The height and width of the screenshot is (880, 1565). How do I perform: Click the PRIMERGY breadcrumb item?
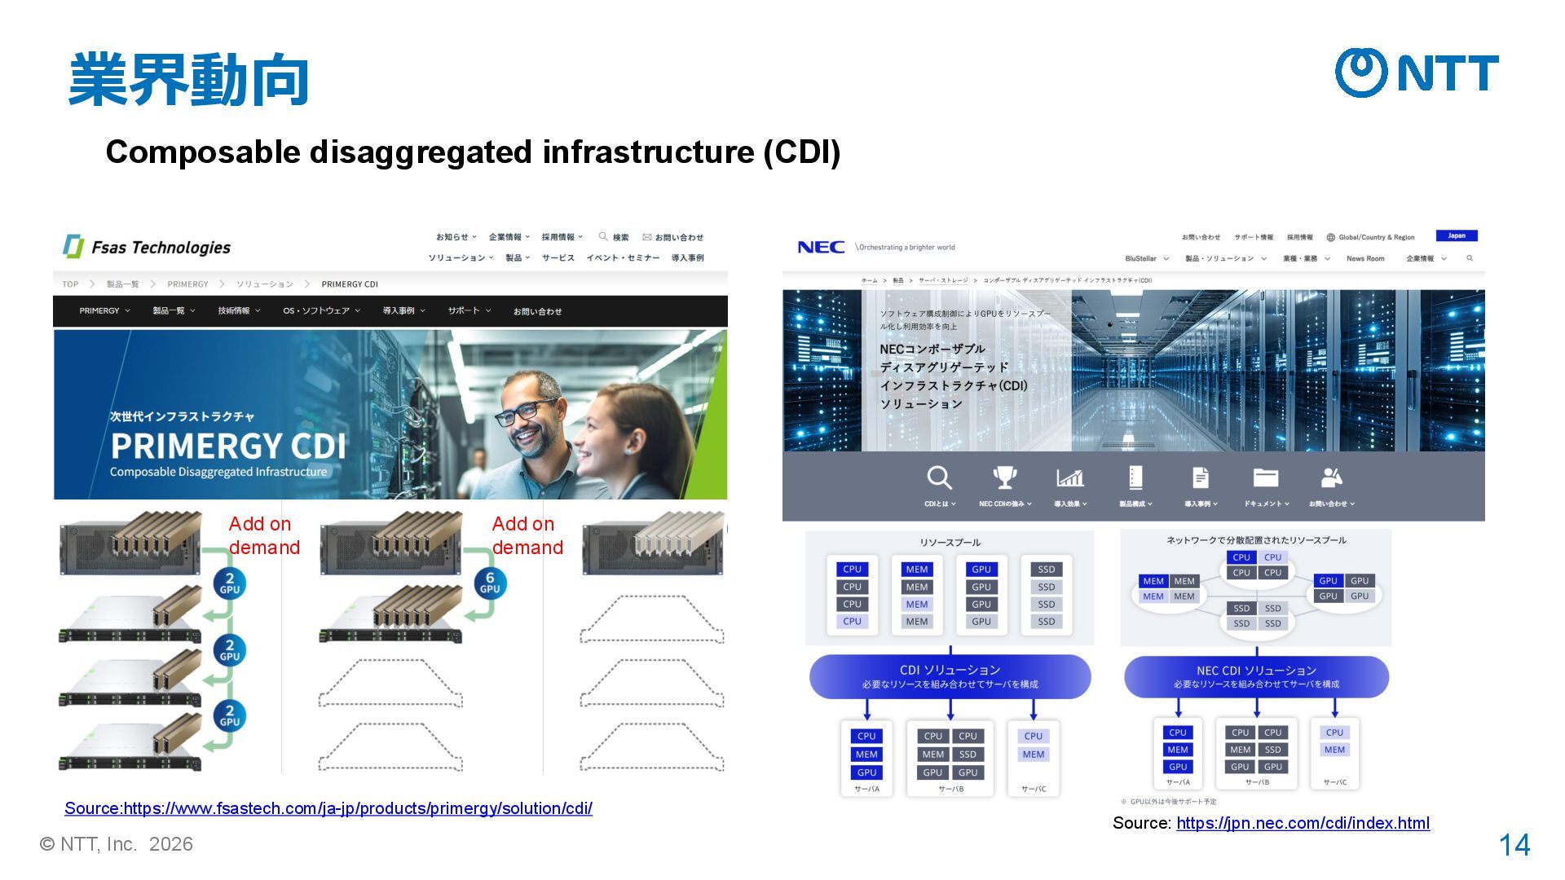click(x=187, y=284)
